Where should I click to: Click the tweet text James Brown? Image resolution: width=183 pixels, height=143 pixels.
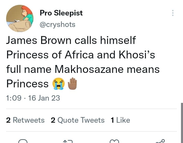39,40
